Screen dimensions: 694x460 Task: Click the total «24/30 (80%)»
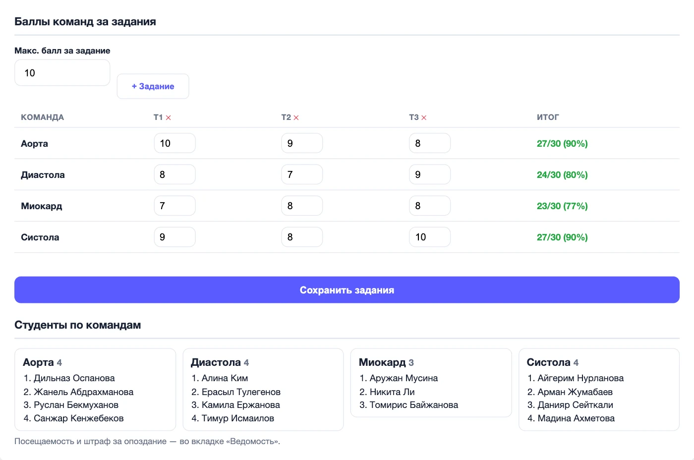click(x=562, y=175)
